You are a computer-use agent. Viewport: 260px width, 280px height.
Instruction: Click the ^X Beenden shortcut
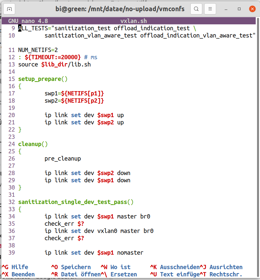click(x=18, y=274)
